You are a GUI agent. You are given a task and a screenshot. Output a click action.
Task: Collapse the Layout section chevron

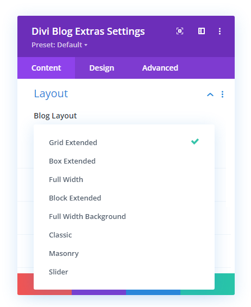click(x=210, y=95)
